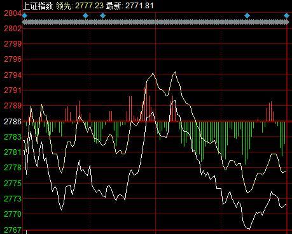
Task: Click the 2773 green price label
Action: pos(13,199)
